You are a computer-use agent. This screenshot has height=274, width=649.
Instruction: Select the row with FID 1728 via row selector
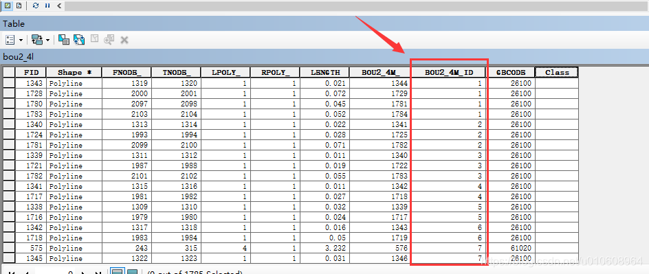coord(9,93)
